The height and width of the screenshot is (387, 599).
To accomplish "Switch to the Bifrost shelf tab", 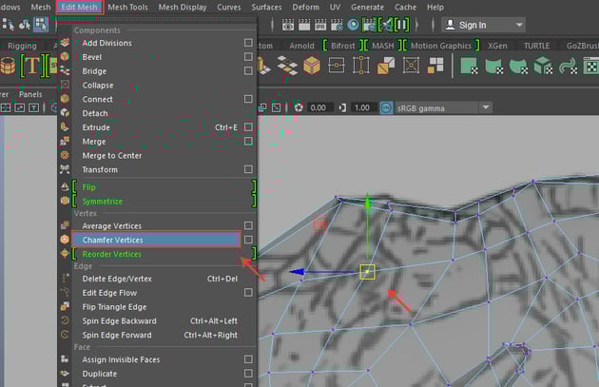I will [x=342, y=46].
